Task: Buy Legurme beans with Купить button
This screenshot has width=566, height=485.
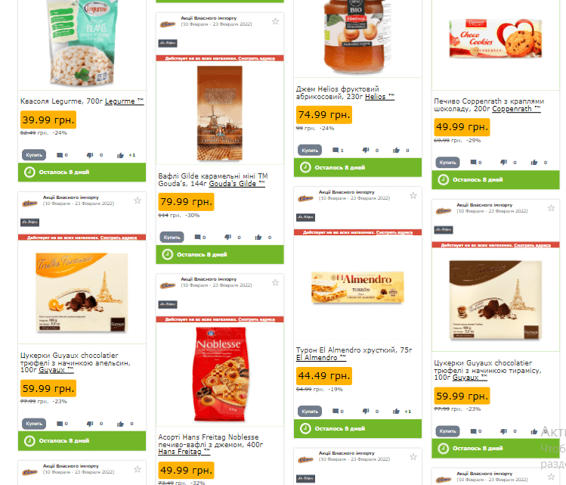Action: (x=34, y=155)
